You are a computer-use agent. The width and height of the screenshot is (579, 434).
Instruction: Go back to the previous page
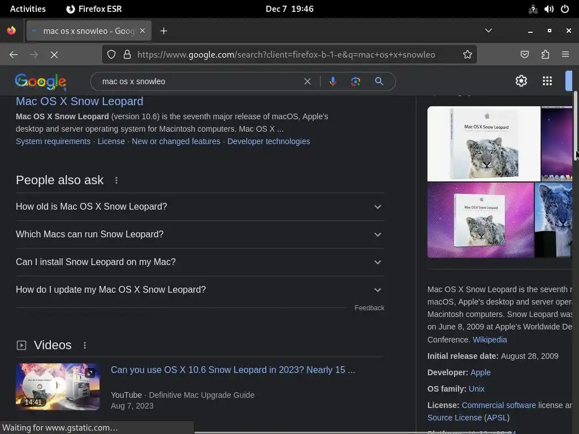pos(14,55)
